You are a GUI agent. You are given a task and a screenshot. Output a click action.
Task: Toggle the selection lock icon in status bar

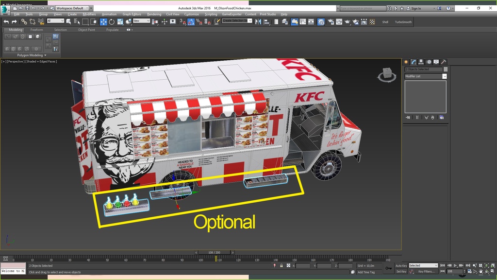tap(282, 266)
